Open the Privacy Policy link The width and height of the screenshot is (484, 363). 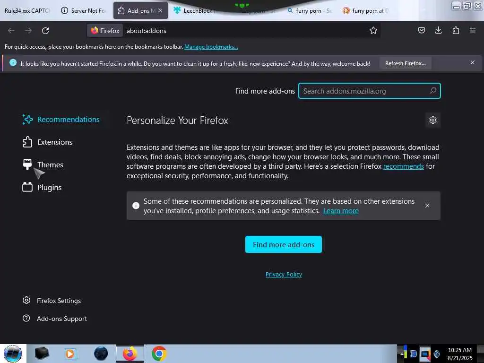[x=284, y=275]
